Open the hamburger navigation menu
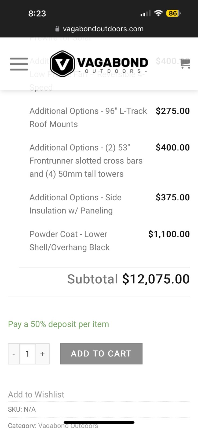This screenshot has width=198, height=428. click(19, 64)
